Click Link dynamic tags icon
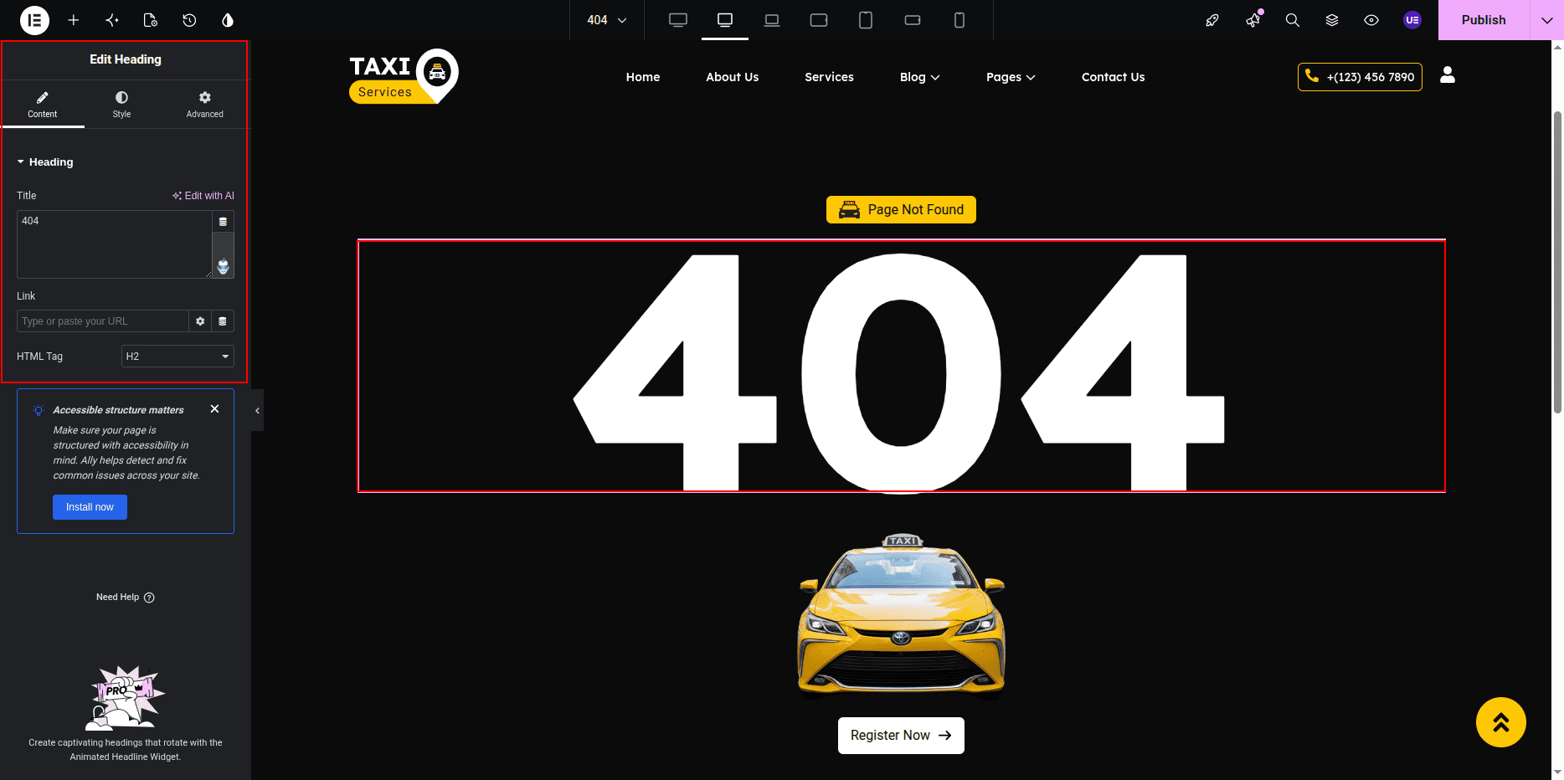This screenshot has width=1564, height=780. 223,321
